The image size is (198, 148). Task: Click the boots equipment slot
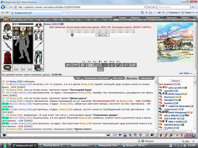tap(39, 68)
